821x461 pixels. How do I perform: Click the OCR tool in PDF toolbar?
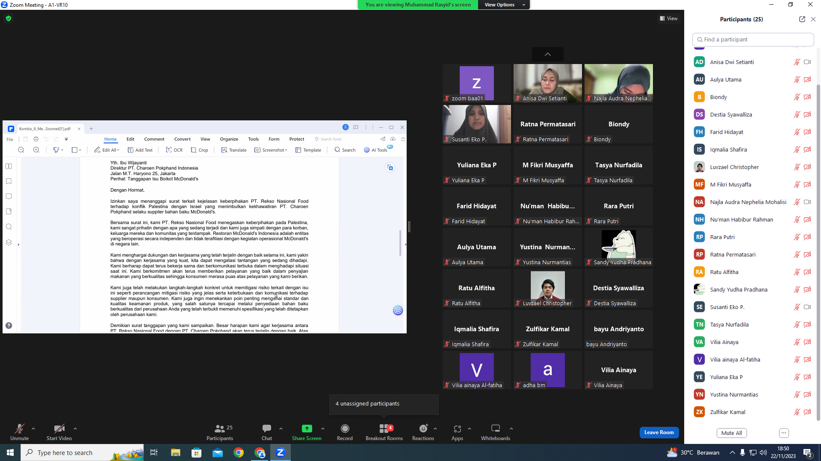174,150
